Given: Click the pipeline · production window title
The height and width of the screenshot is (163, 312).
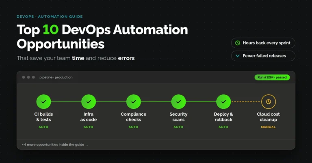Looking at the screenshot, I should point(56,77).
